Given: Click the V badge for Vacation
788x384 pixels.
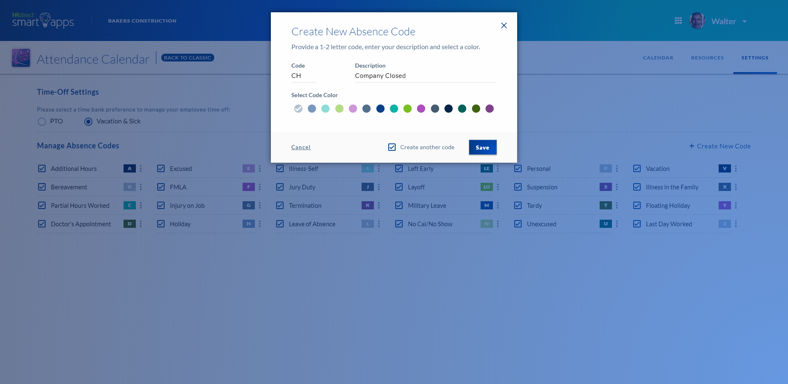Looking at the screenshot, I should coord(725,168).
